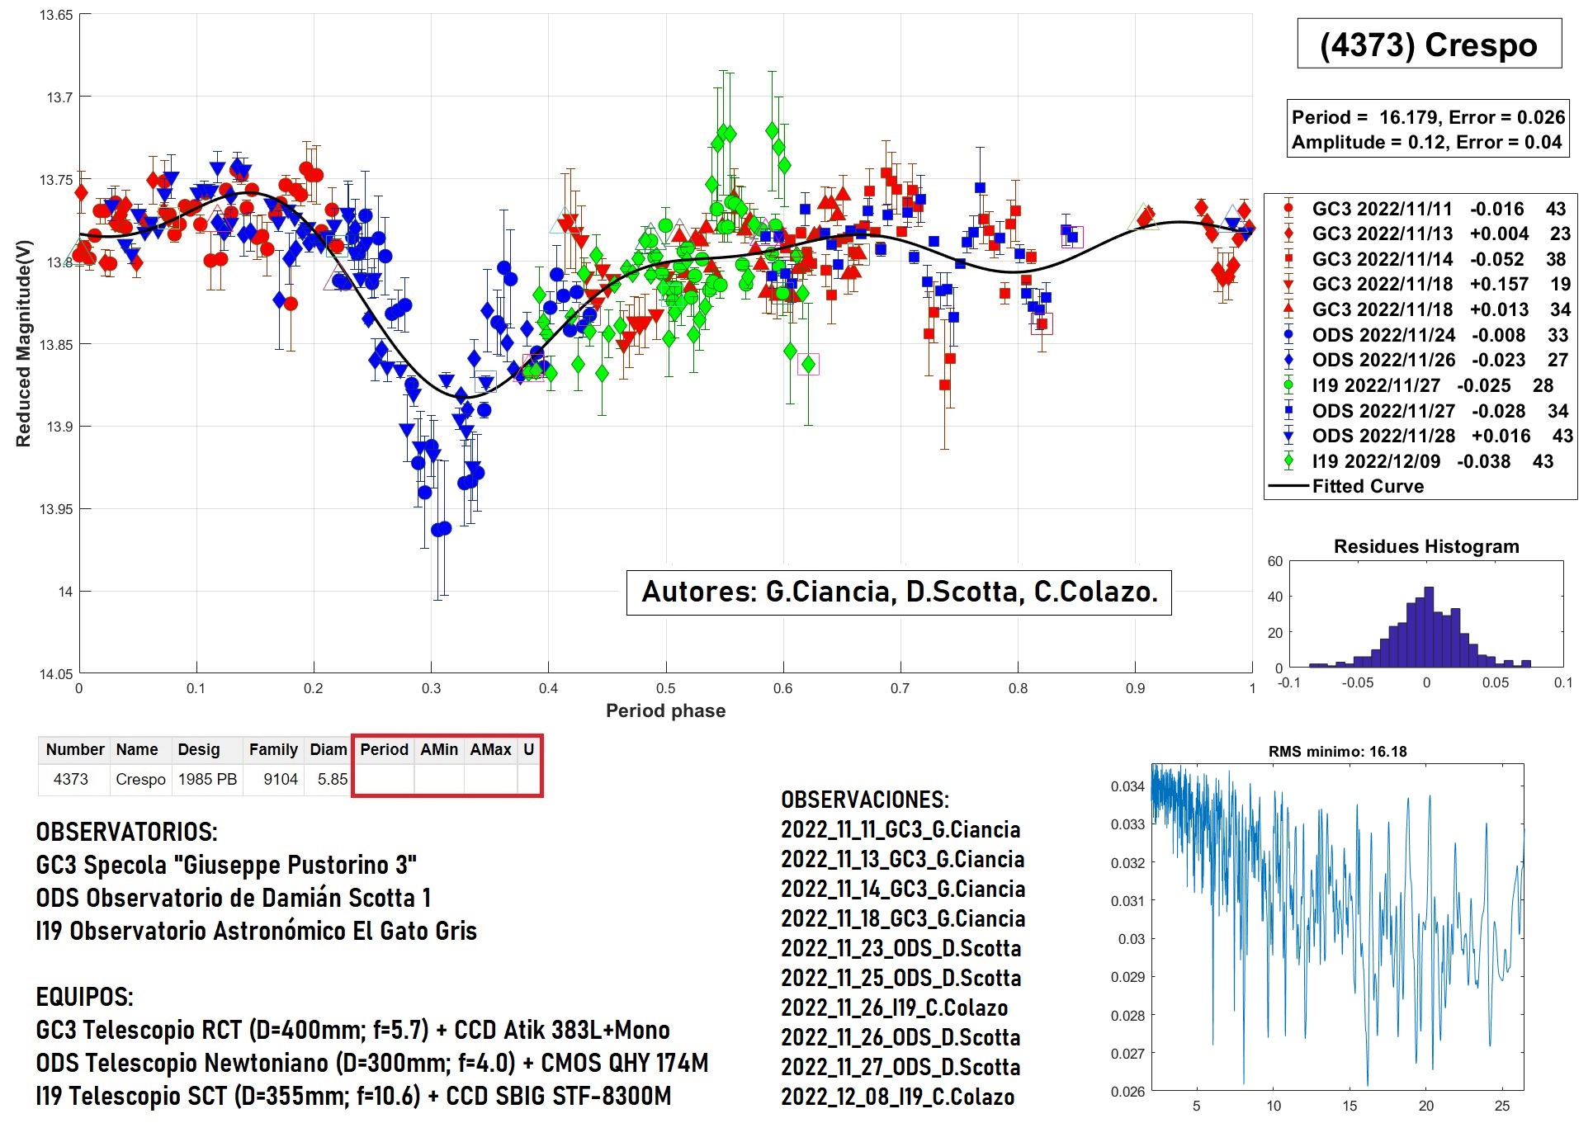Click the table cell Crespo

pos(140,779)
